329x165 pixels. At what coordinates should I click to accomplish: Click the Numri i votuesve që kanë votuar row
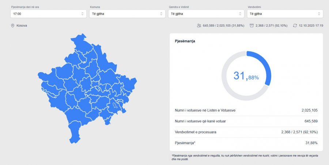click(x=246, y=121)
